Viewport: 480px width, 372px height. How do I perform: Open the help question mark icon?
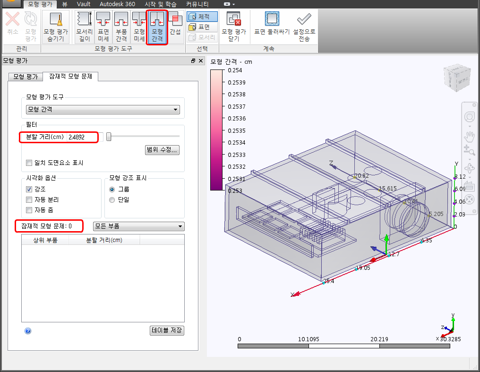pyautogui.click(x=28, y=331)
